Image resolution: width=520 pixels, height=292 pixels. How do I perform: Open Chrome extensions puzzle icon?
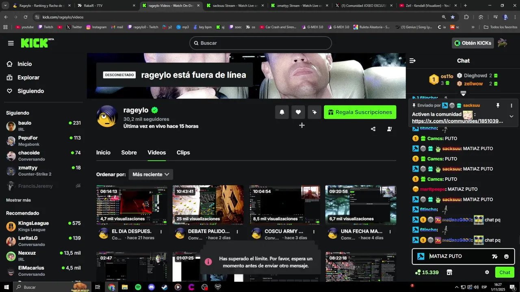point(466,17)
